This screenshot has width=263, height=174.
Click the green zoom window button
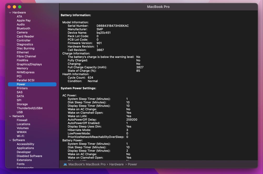[x=20, y=7]
